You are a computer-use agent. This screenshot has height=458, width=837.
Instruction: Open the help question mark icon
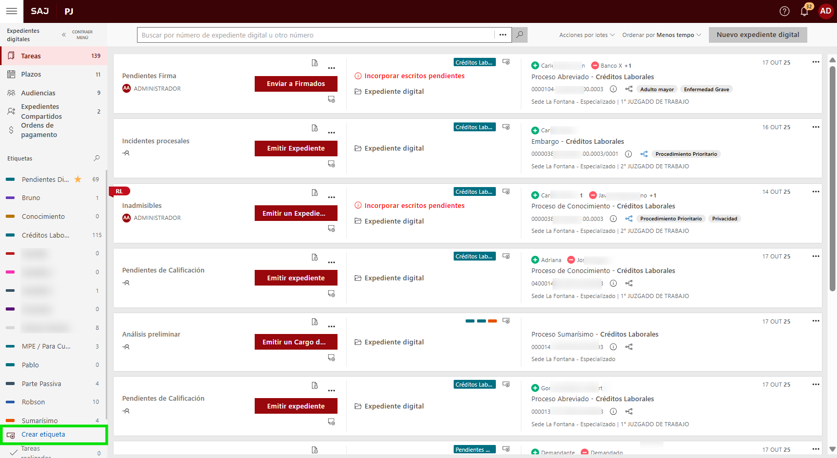(x=784, y=11)
